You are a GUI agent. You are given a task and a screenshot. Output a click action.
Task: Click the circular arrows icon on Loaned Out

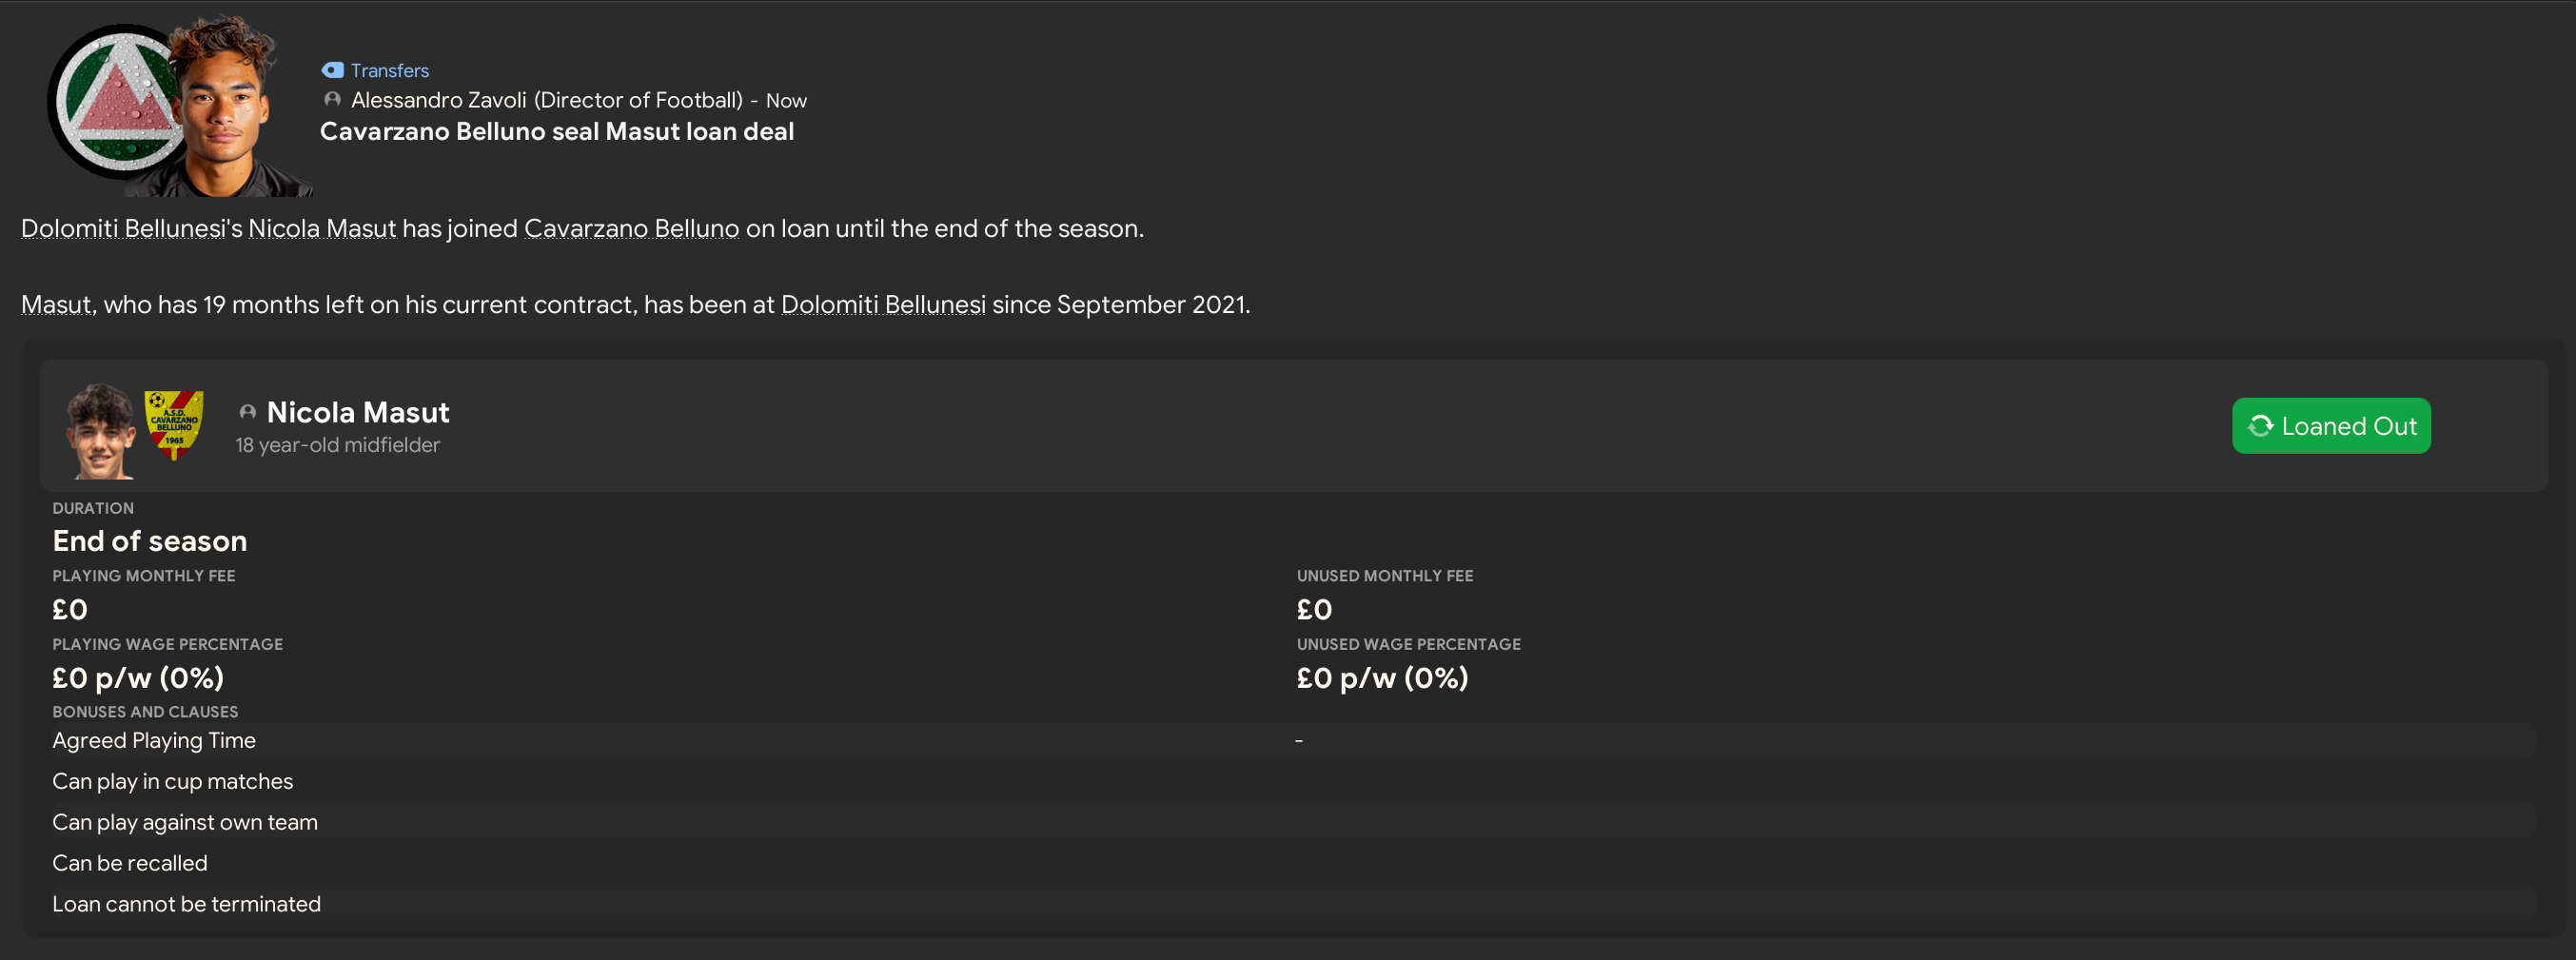pos(2260,426)
